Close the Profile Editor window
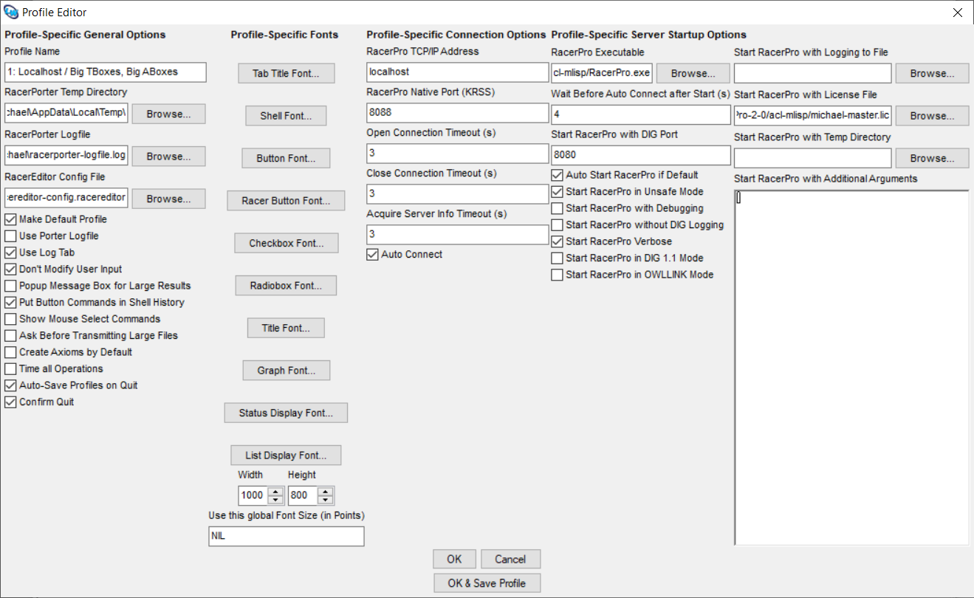This screenshot has height=598, width=974. 957,13
